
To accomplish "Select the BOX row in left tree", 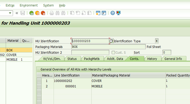I will point(16,50).
